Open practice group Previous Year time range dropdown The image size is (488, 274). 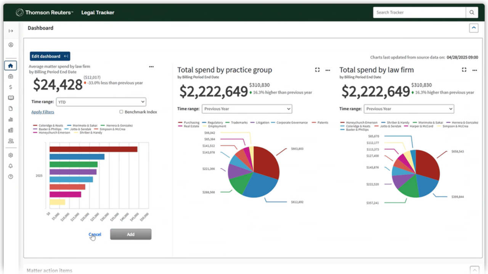click(247, 109)
